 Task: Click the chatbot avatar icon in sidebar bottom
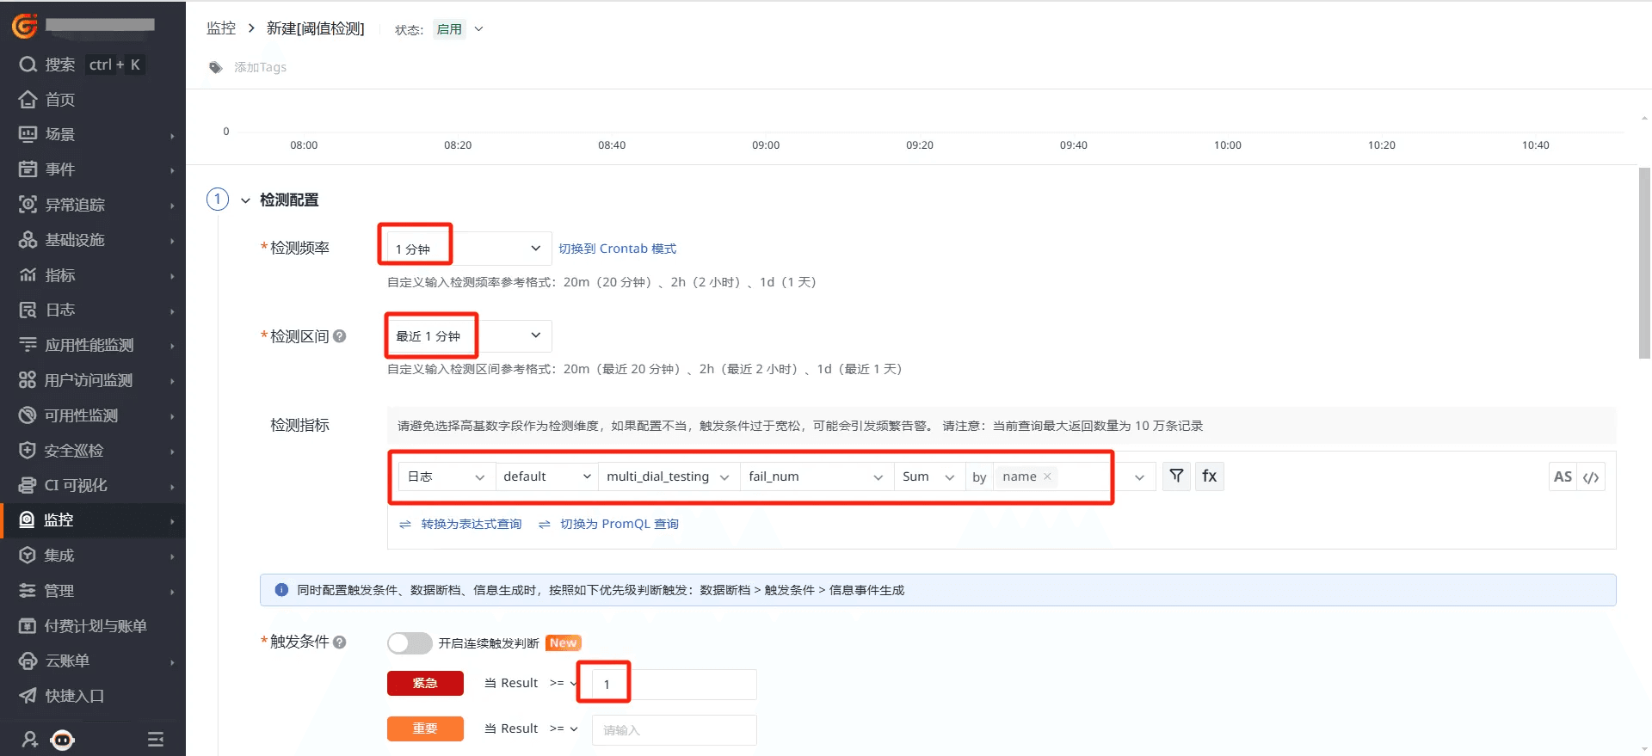(x=63, y=740)
